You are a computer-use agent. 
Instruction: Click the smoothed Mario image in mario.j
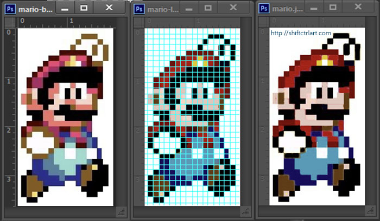[x=317, y=117]
